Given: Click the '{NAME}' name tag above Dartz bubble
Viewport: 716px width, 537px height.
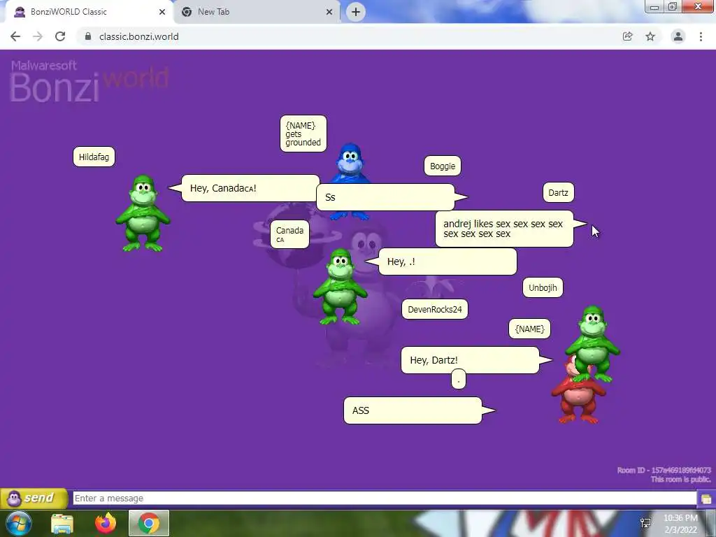Looking at the screenshot, I should [530, 329].
